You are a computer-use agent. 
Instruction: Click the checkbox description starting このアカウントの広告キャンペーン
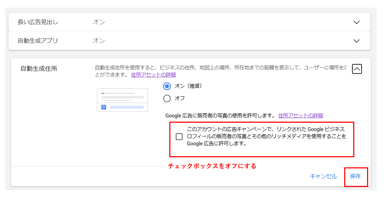pyautogui.click(x=266, y=137)
